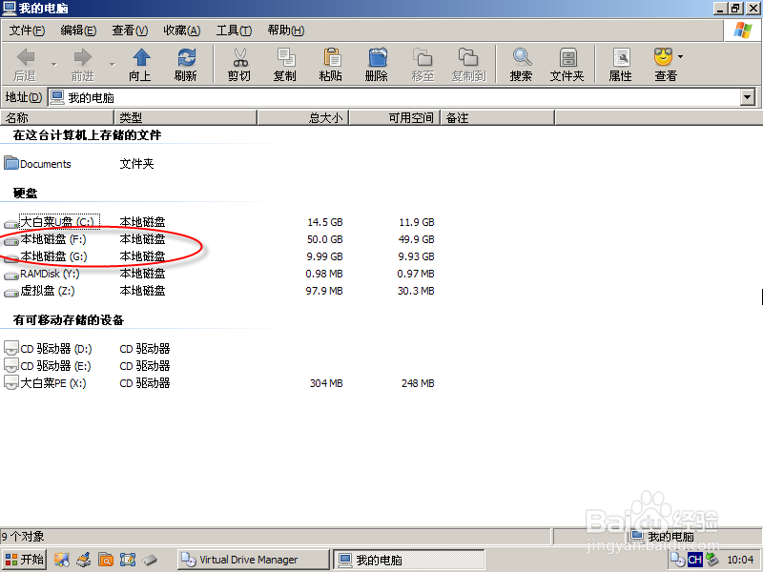Click the 属性 (Properties) toolbar icon
The image size is (763, 572).
pyautogui.click(x=619, y=57)
